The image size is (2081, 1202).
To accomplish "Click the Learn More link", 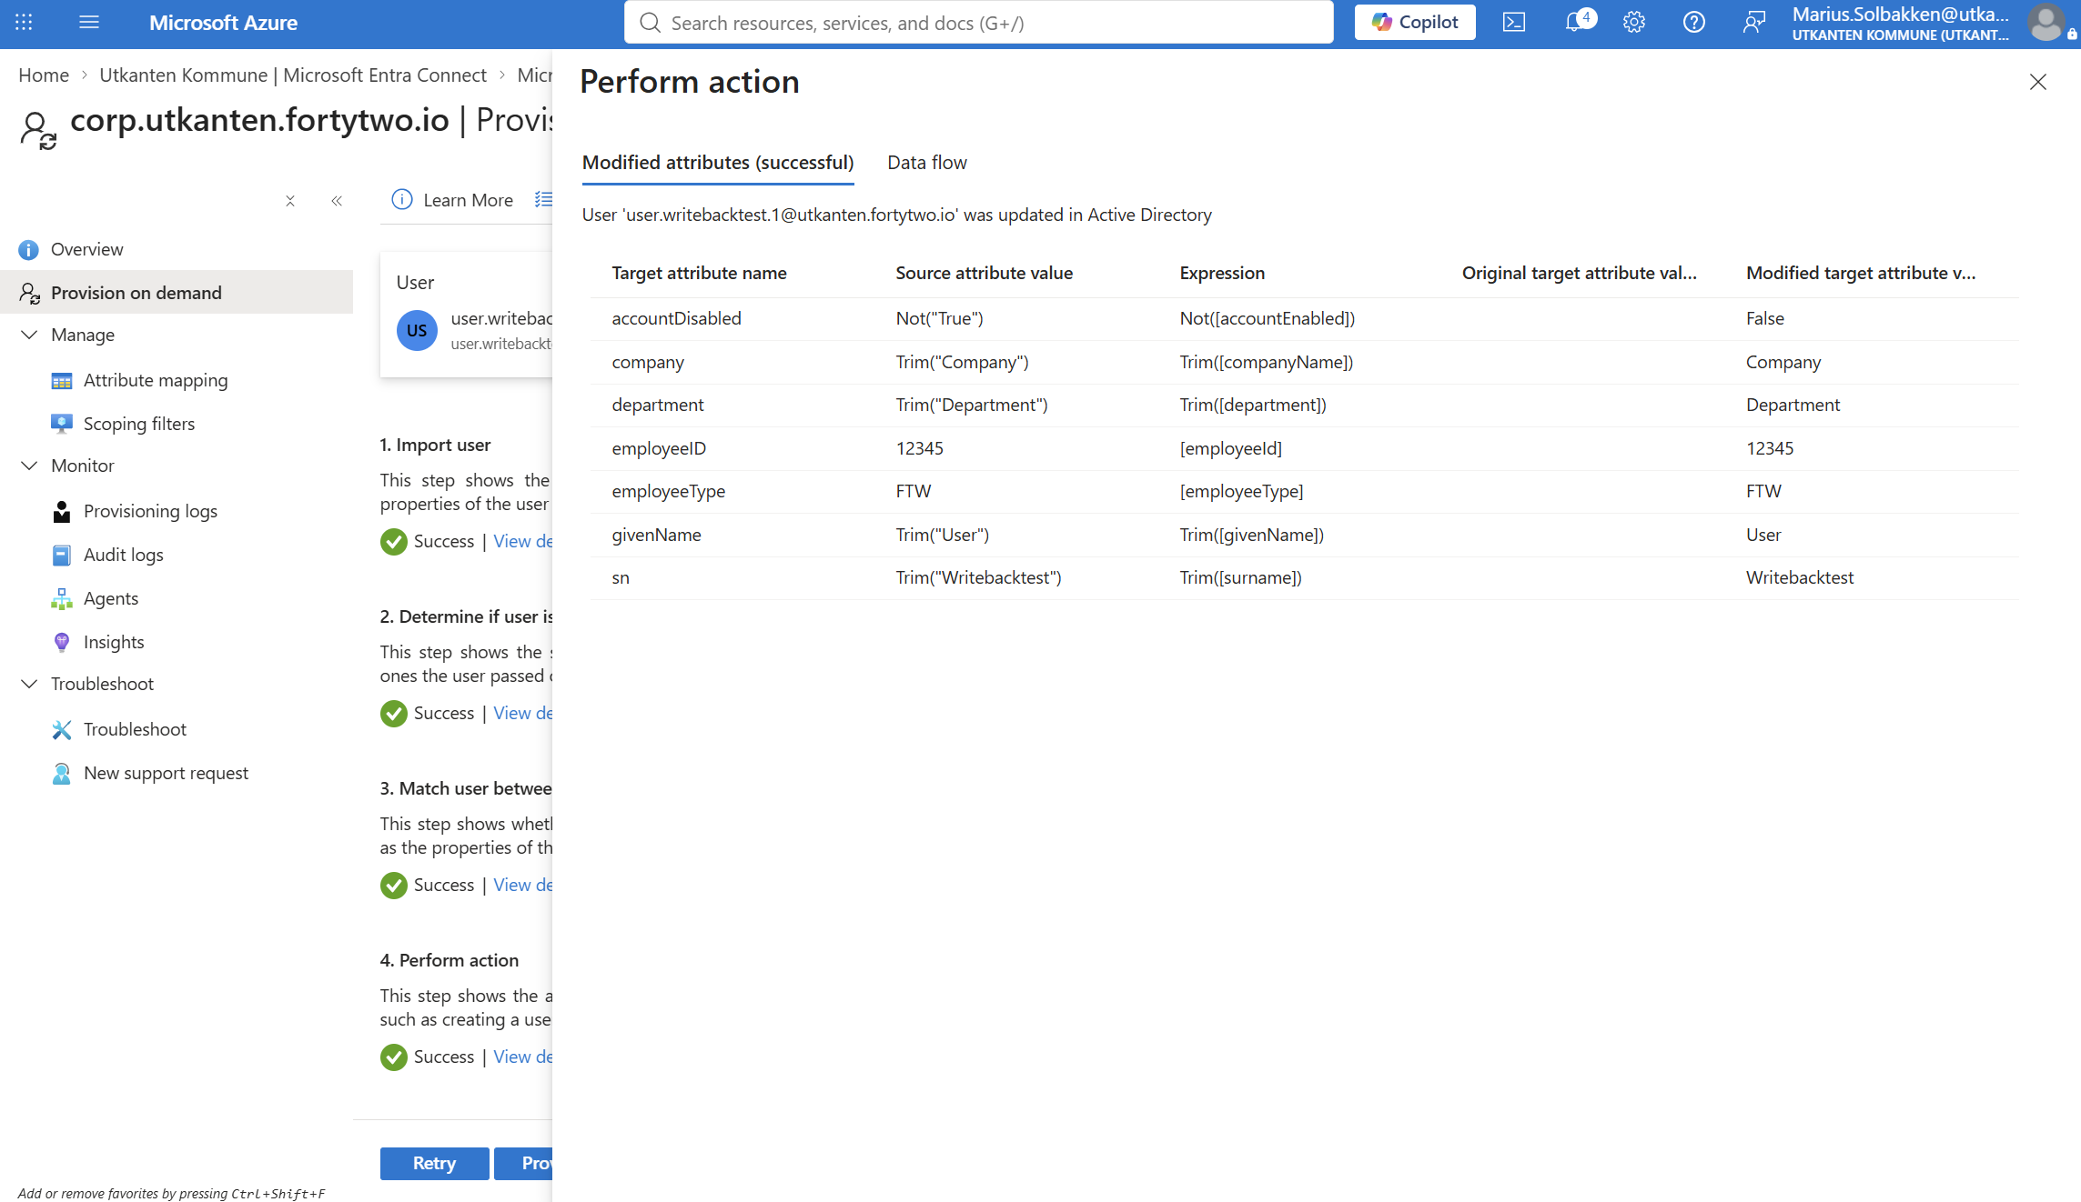I will (x=452, y=200).
